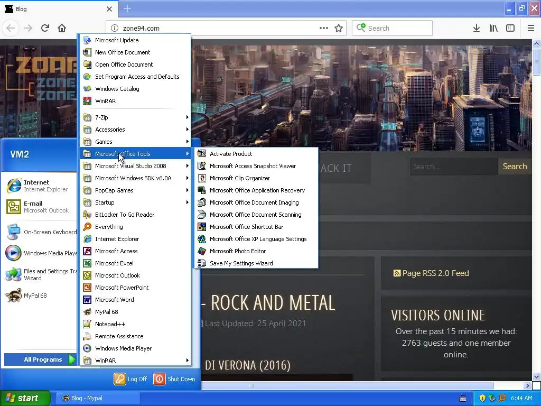The width and height of the screenshot is (541, 406).
Task: Expand the WinRAR folder at the bottom
Action: tap(136, 361)
